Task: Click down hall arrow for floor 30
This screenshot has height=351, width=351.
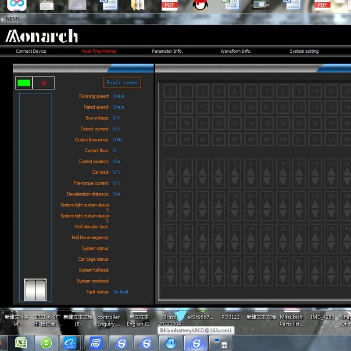Action: 186,246
